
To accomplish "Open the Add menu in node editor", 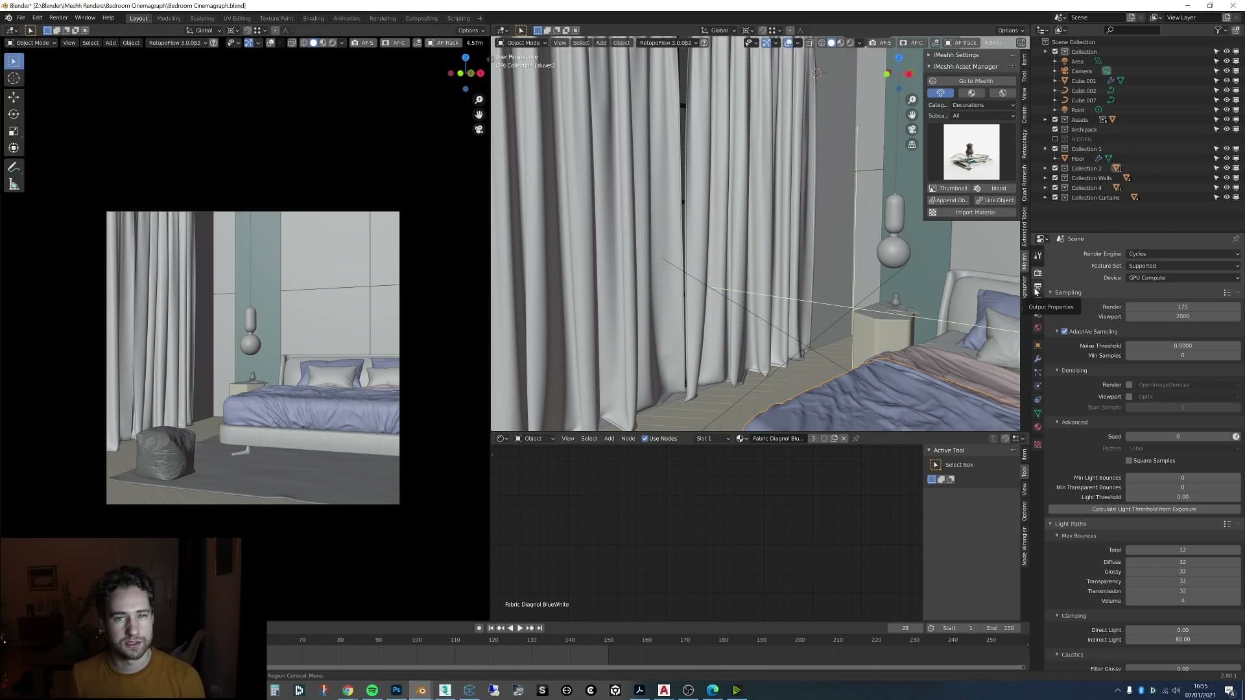I will (x=609, y=439).
